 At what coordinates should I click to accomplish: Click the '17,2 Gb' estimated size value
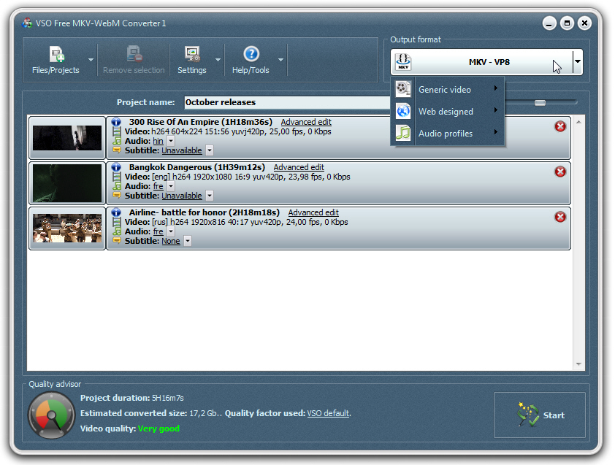[204, 413]
